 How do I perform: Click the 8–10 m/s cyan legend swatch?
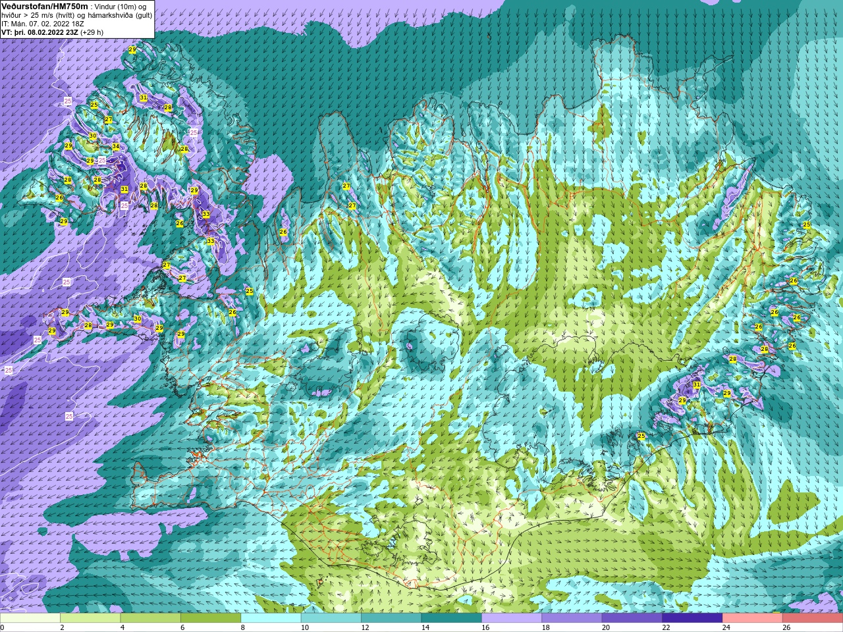click(271, 618)
